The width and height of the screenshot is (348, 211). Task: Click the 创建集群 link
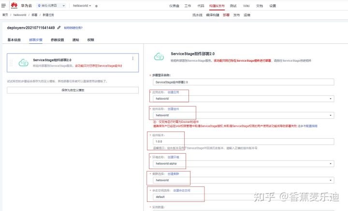click(x=173, y=174)
